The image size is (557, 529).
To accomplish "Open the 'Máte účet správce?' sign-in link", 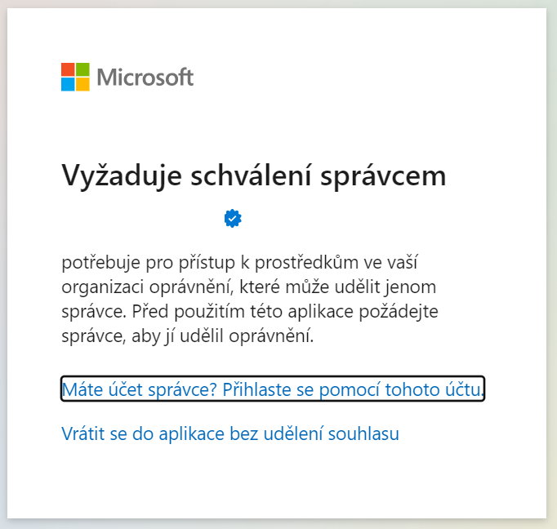I will point(272,389).
